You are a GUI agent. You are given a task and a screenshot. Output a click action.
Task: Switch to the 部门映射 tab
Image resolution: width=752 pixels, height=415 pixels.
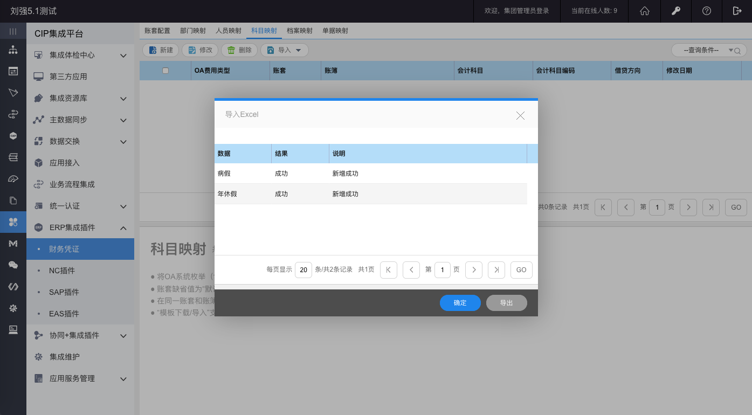pyautogui.click(x=193, y=31)
